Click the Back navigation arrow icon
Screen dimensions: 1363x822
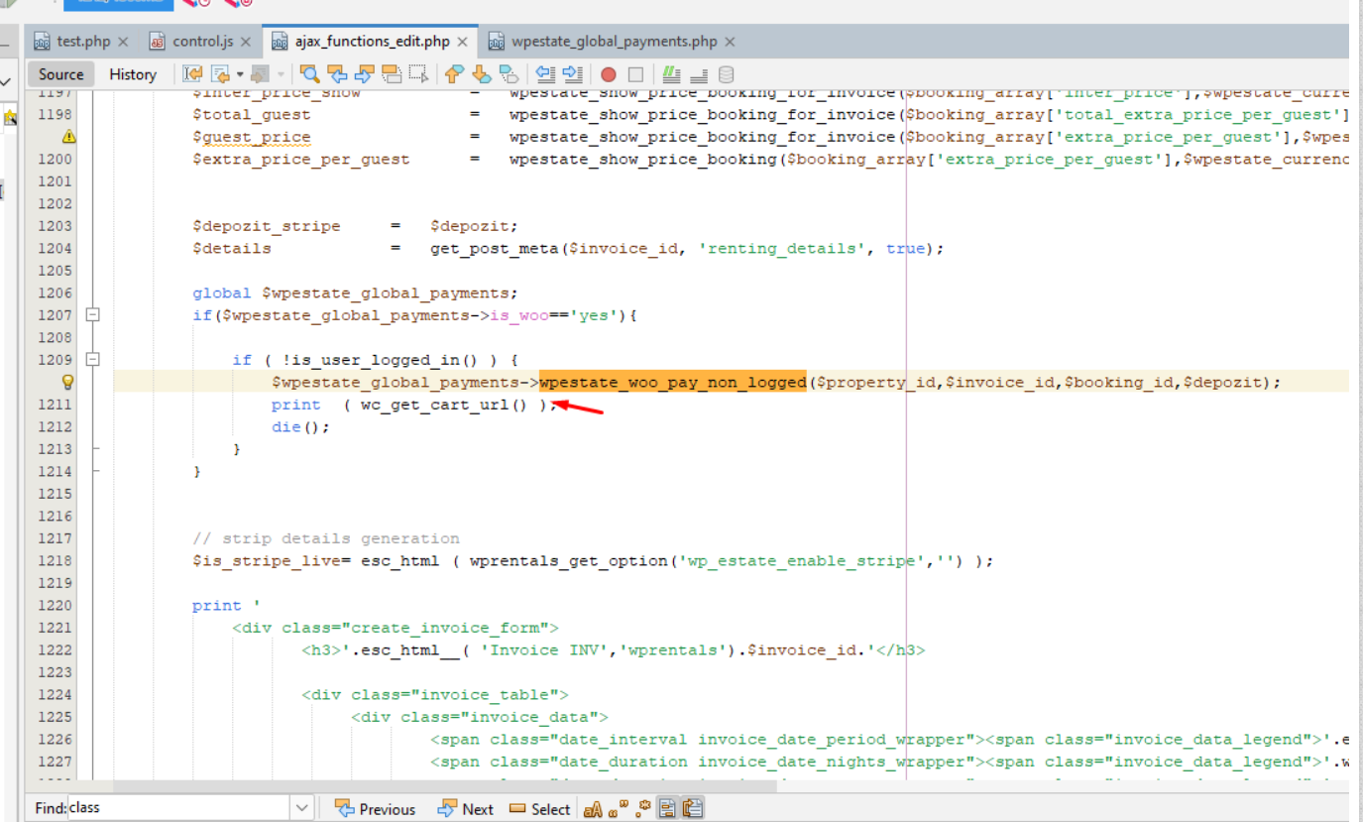[220, 74]
